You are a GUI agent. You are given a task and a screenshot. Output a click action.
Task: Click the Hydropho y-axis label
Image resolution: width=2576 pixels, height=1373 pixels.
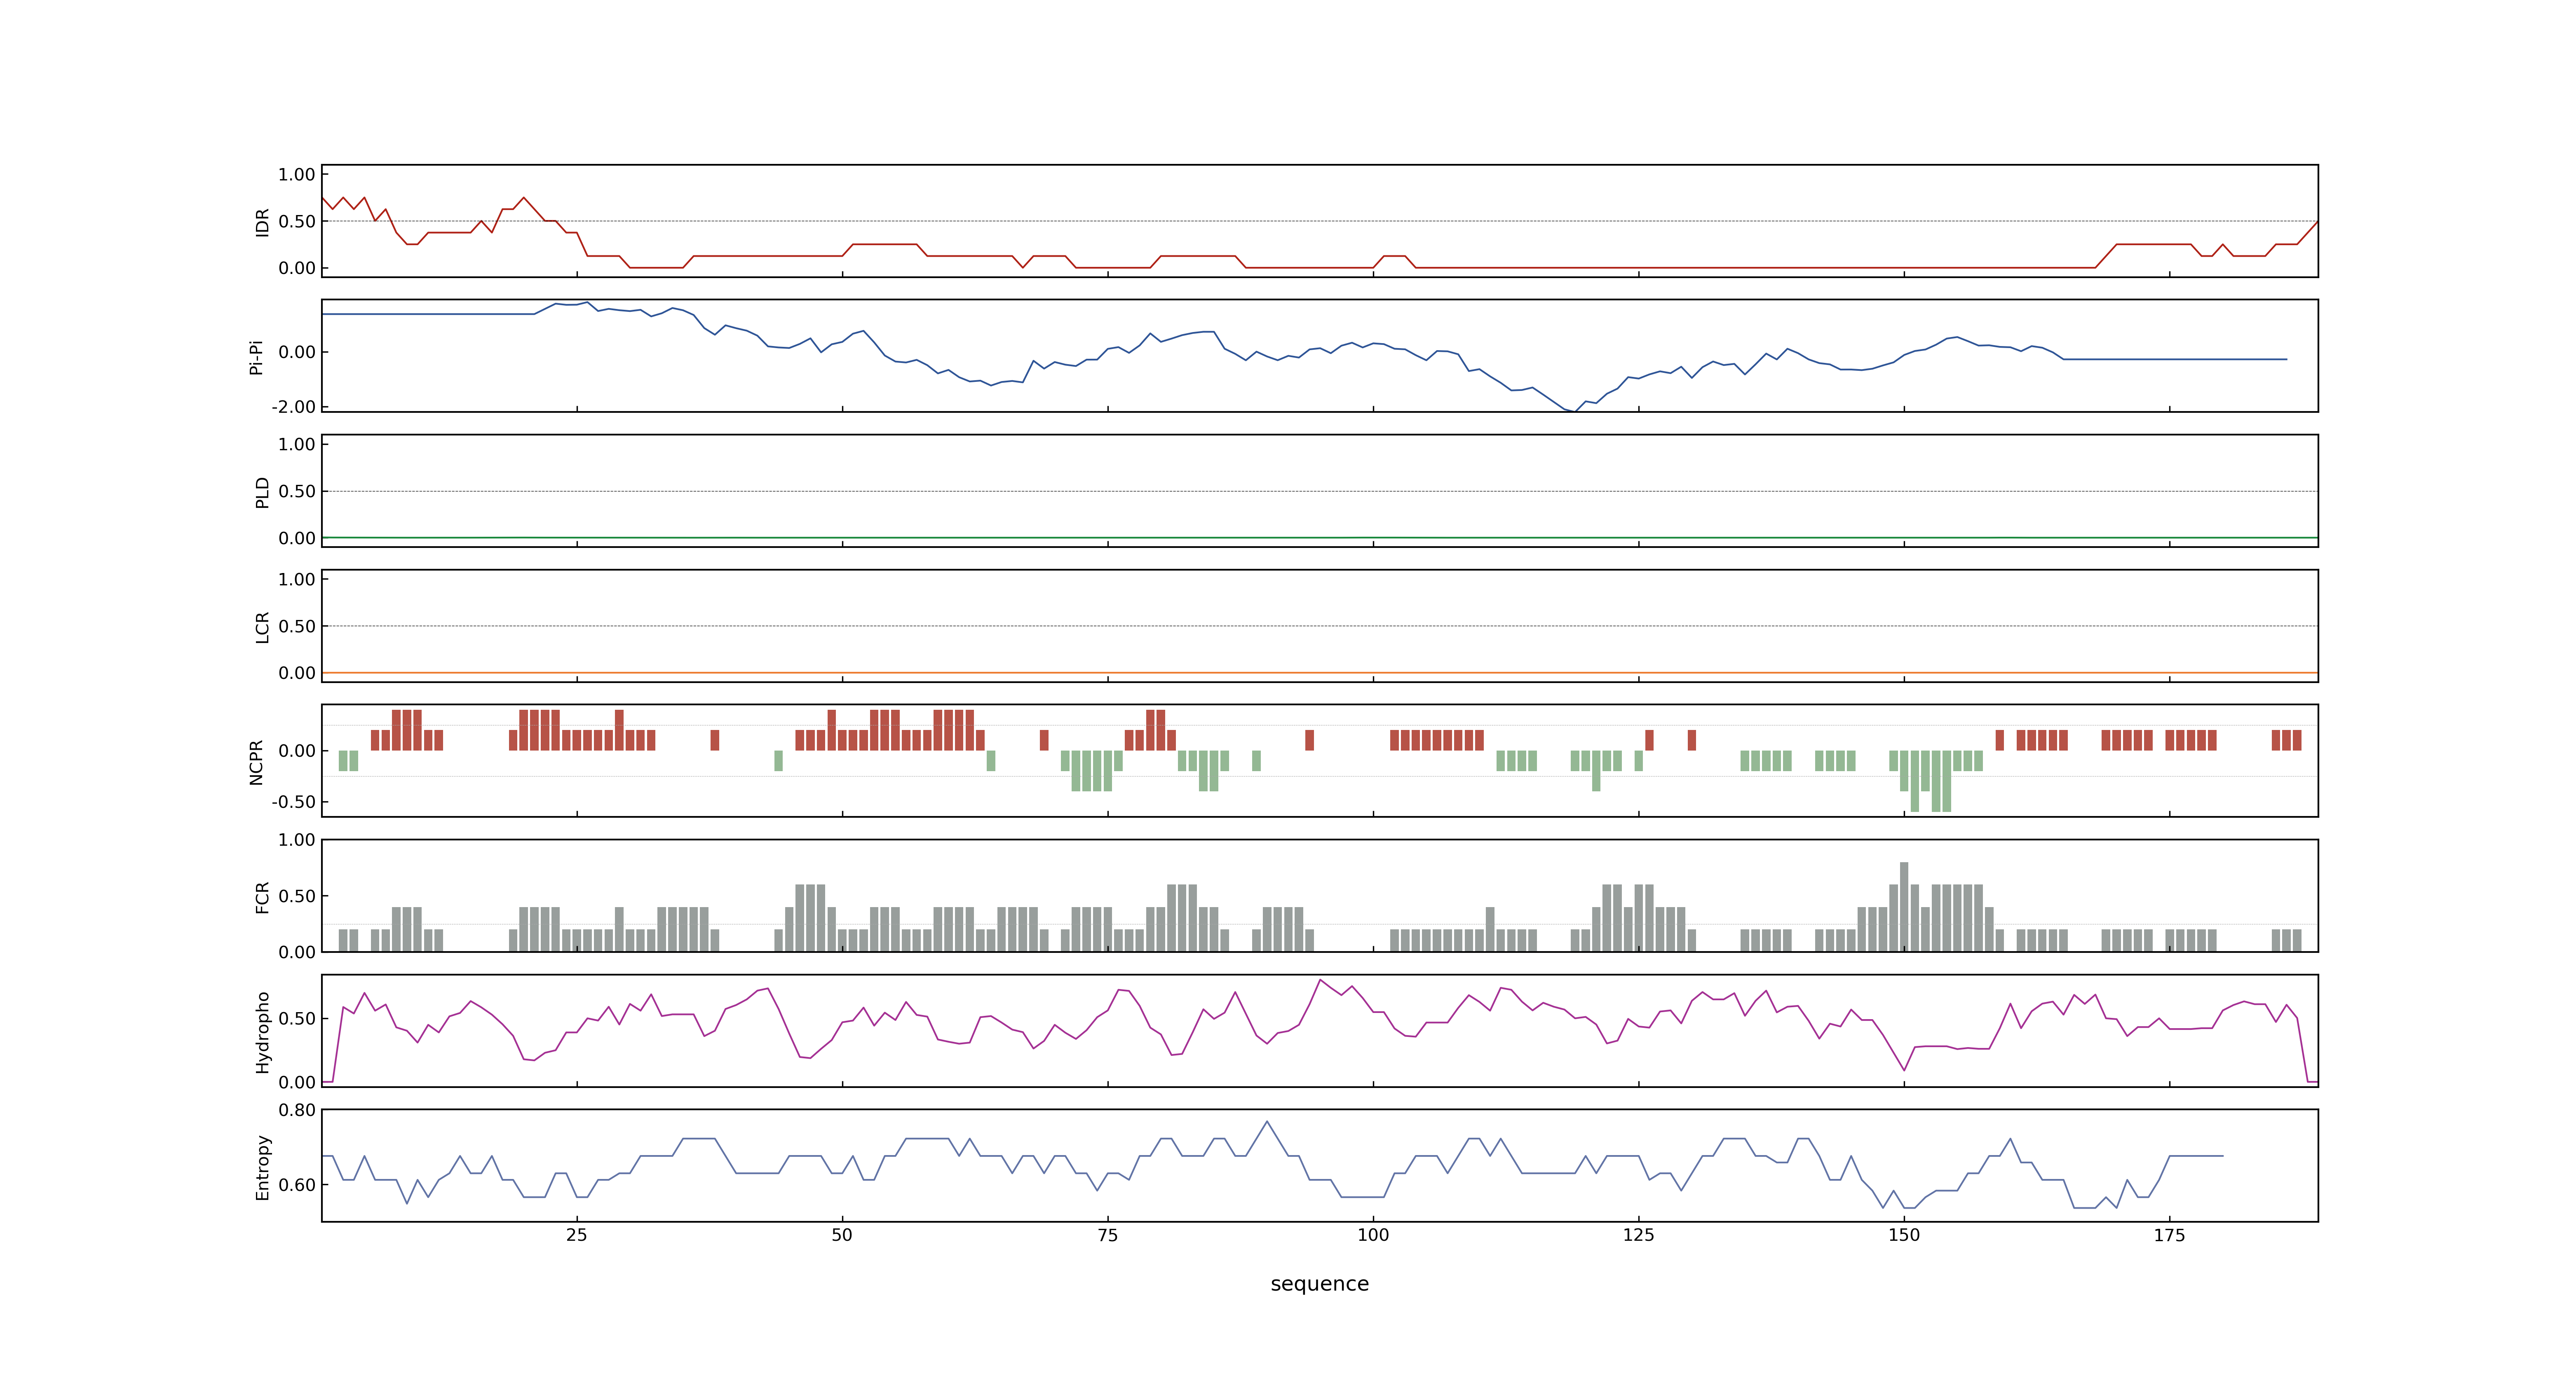click(262, 1032)
